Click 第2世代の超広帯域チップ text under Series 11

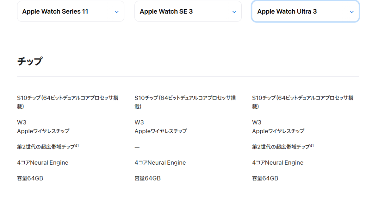coord(46,147)
